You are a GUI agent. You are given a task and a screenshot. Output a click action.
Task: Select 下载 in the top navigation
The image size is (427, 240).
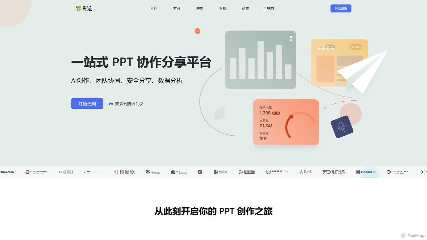click(x=223, y=9)
